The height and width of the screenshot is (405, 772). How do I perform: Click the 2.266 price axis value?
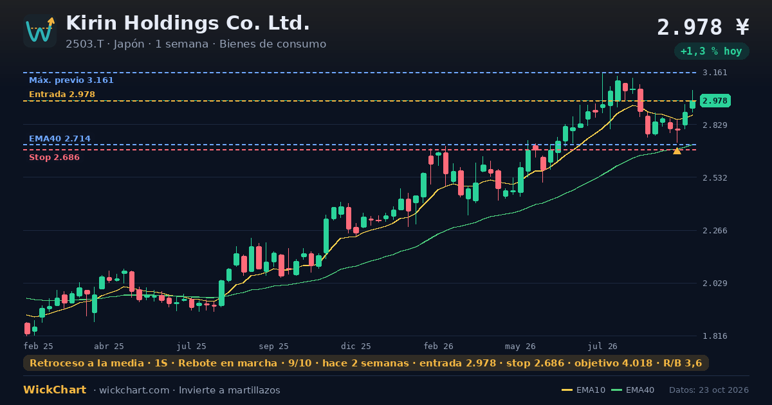point(715,231)
